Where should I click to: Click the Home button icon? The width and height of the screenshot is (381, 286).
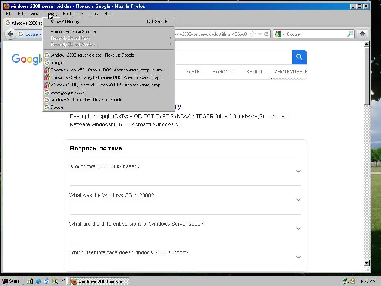[x=362, y=34]
